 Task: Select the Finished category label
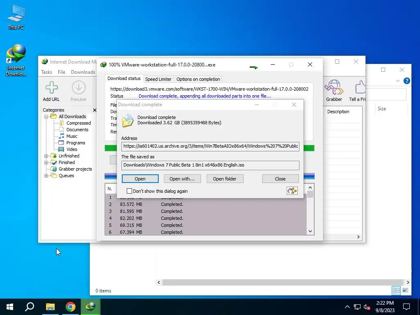[x=67, y=162]
